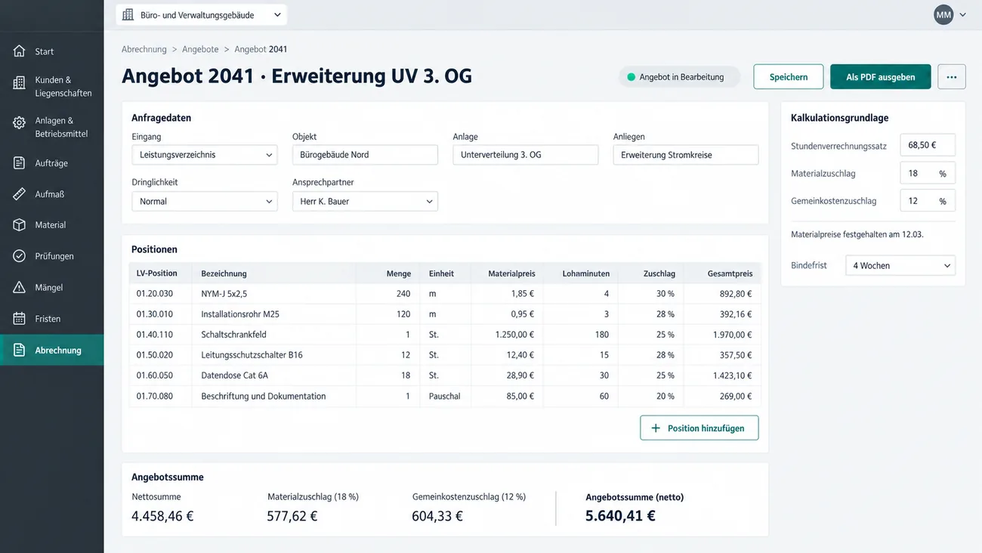This screenshot has width=982, height=553.
Task: Open the Dringlichkeit dropdown
Action: pos(205,202)
